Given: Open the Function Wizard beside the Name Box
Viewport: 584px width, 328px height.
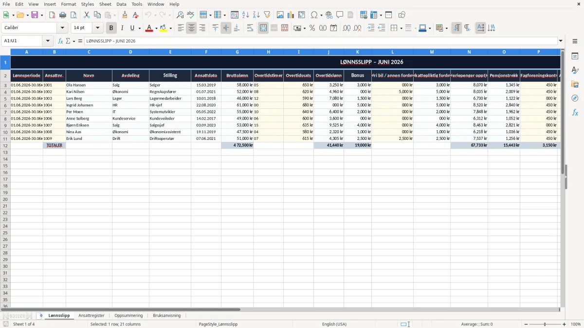Looking at the screenshot, I should [x=61, y=41].
